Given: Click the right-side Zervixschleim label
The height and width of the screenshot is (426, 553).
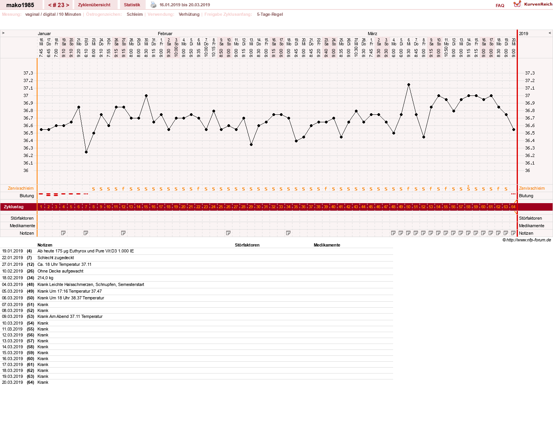Looking at the screenshot, I should coord(532,188).
